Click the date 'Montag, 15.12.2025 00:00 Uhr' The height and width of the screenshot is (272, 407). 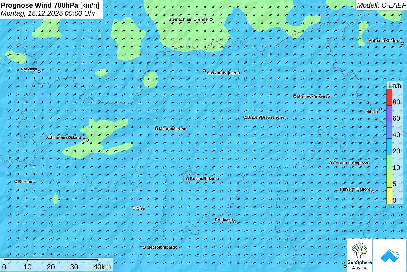pos(48,13)
